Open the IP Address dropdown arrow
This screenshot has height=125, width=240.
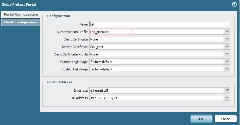coord(227,98)
